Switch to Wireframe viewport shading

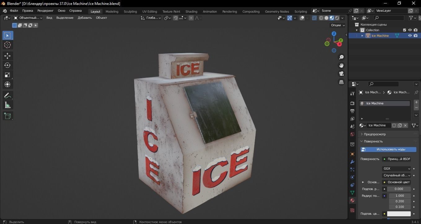[x=321, y=18]
